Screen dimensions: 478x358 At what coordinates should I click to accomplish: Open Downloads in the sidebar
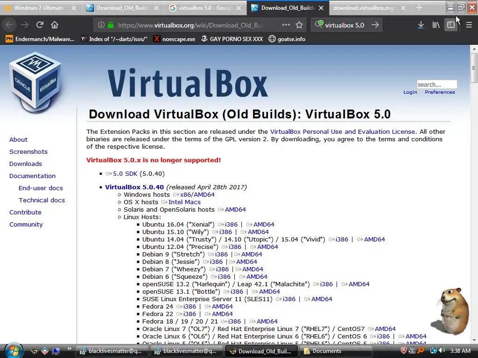[x=26, y=164]
